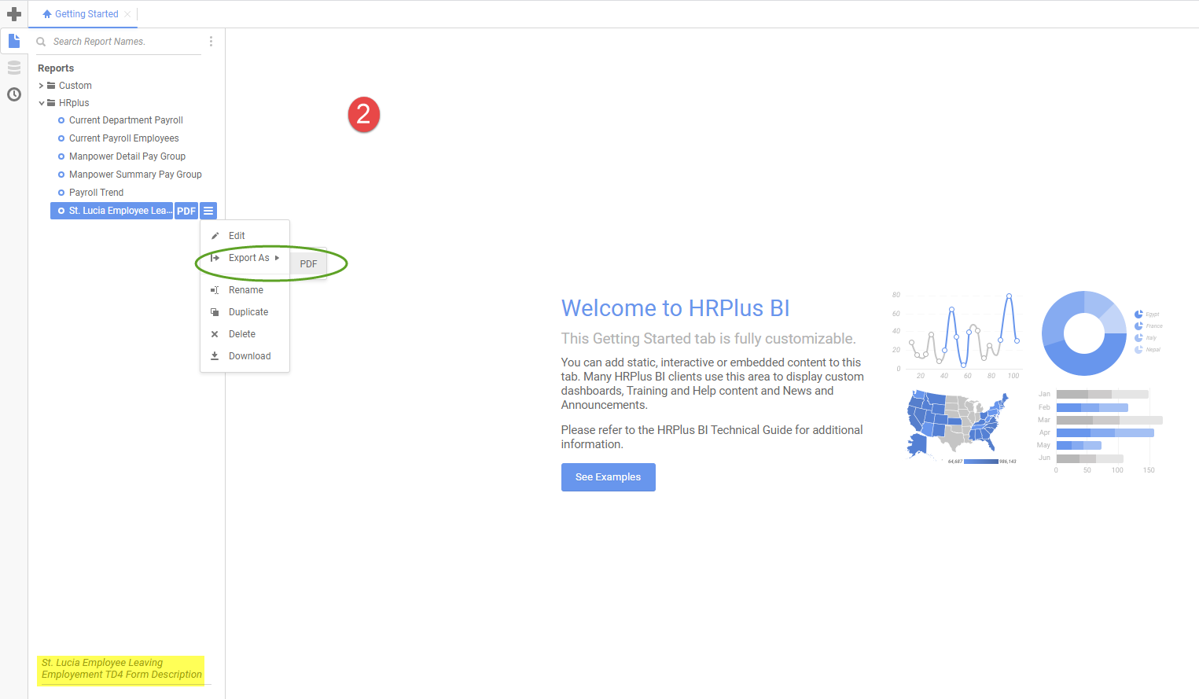Click the France legend entry in donut chart
This screenshot has width=1199, height=699.
[x=1148, y=326]
